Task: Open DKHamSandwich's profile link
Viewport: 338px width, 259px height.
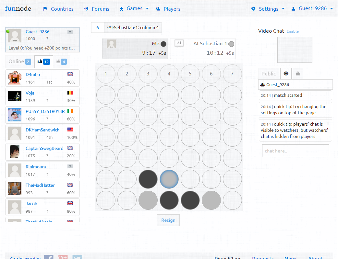Action: pos(42,130)
